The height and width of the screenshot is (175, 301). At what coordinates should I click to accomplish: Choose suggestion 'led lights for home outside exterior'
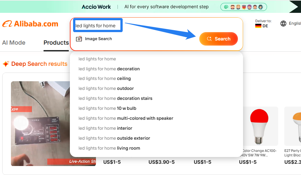(x=114, y=138)
